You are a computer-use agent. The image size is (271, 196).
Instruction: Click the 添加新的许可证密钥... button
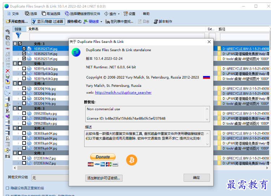(x=104, y=178)
